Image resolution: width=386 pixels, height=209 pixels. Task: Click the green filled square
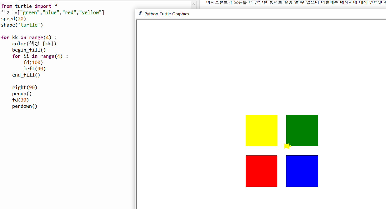click(x=302, y=130)
